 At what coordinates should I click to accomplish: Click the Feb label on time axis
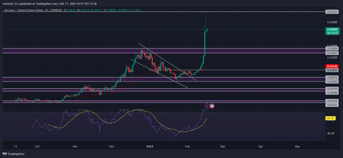pyautogui.click(x=187, y=146)
